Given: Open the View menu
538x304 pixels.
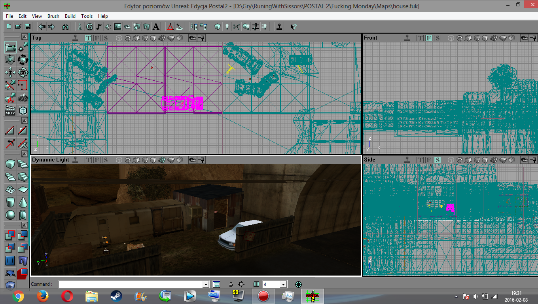Looking at the screenshot, I should 37,16.
